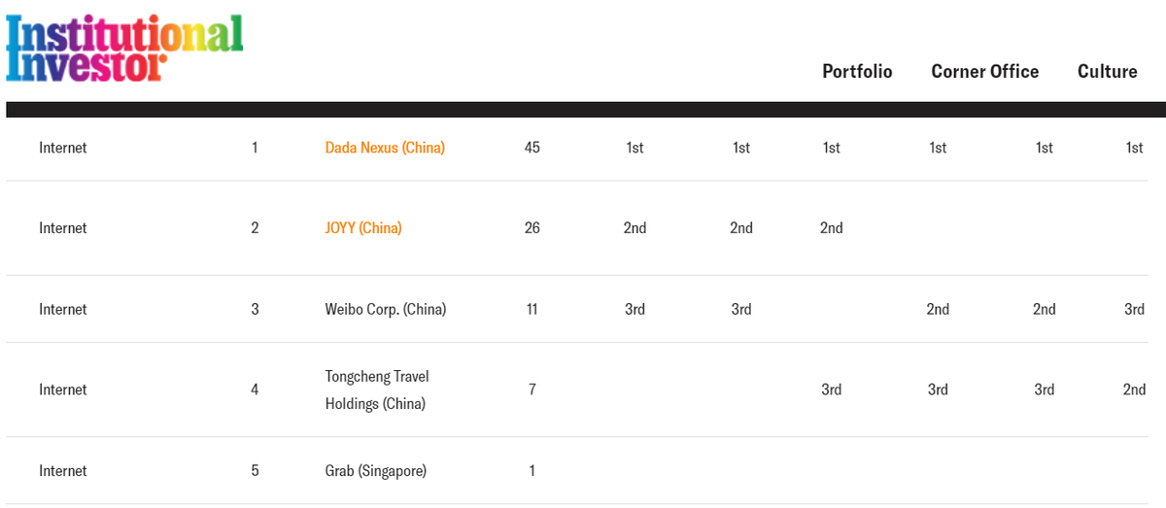
Task: Click the score 45 for Dada Nexus
Action: pyautogui.click(x=532, y=148)
